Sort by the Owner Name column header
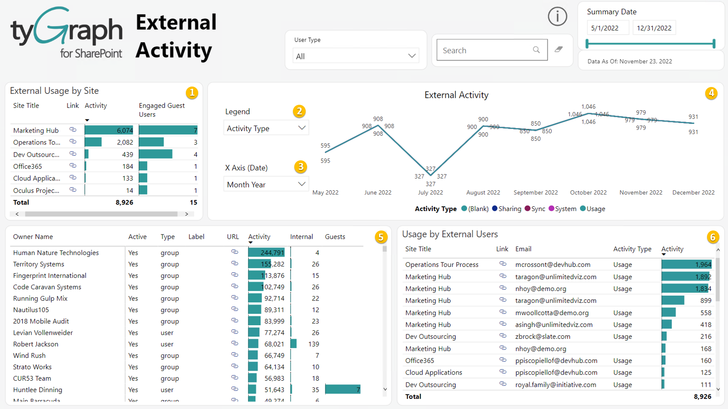The image size is (728, 409). click(x=33, y=237)
